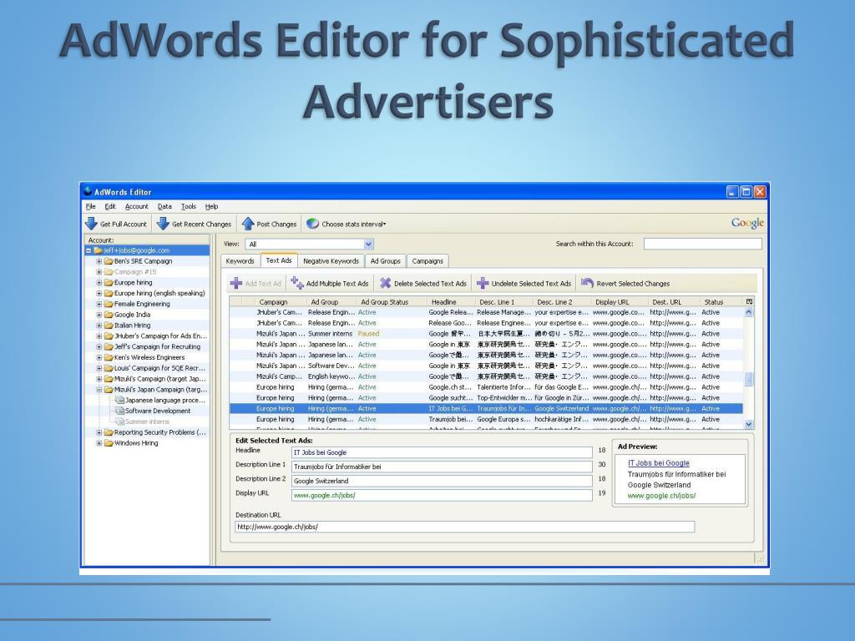Click the Ben's SRE Campaign folder icon

pos(109,261)
